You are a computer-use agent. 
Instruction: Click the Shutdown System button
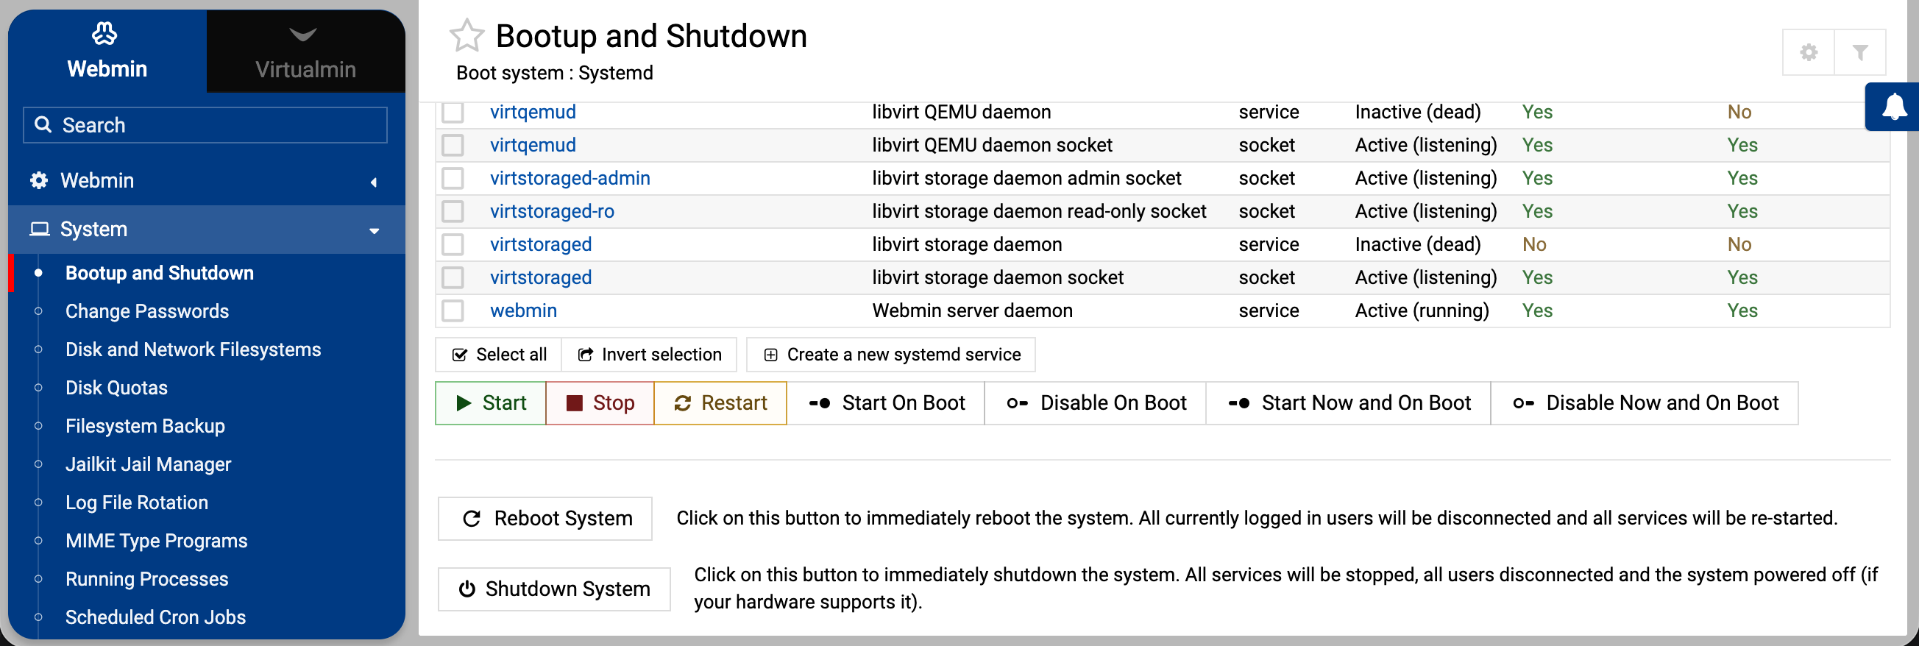coord(553,589)
